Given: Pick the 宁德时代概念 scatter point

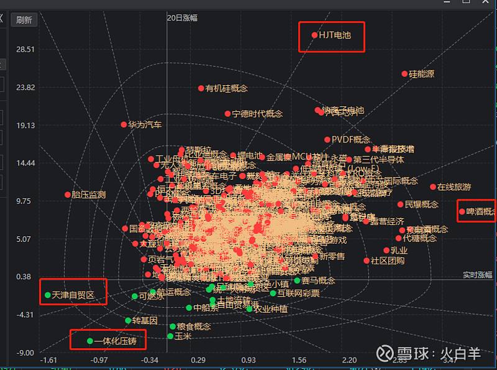Looking at the screenshot, I should coord(227,114).
